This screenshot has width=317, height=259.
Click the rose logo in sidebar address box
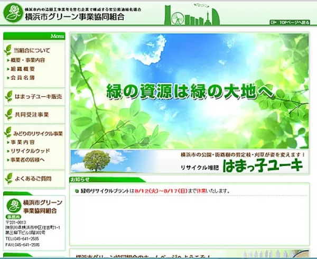tap(14, 206)
